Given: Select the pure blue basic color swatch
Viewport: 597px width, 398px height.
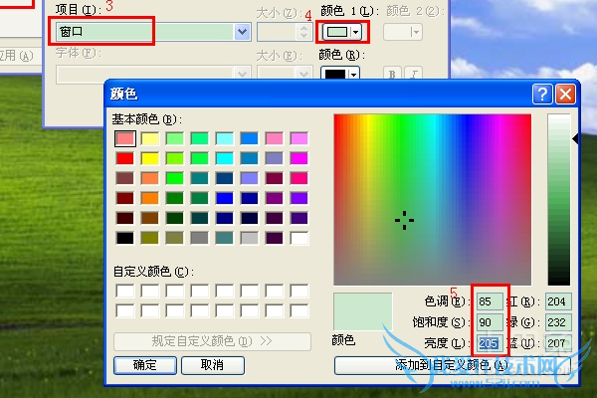Looking at the screenshot, I should coord(225,198).
